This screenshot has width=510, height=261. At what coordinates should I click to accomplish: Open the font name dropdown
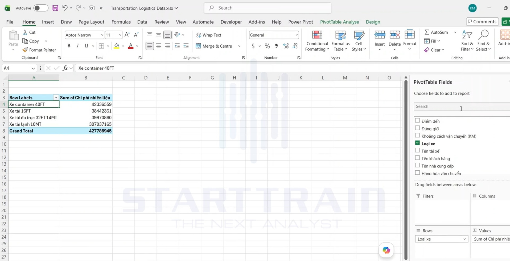(102, 35)
